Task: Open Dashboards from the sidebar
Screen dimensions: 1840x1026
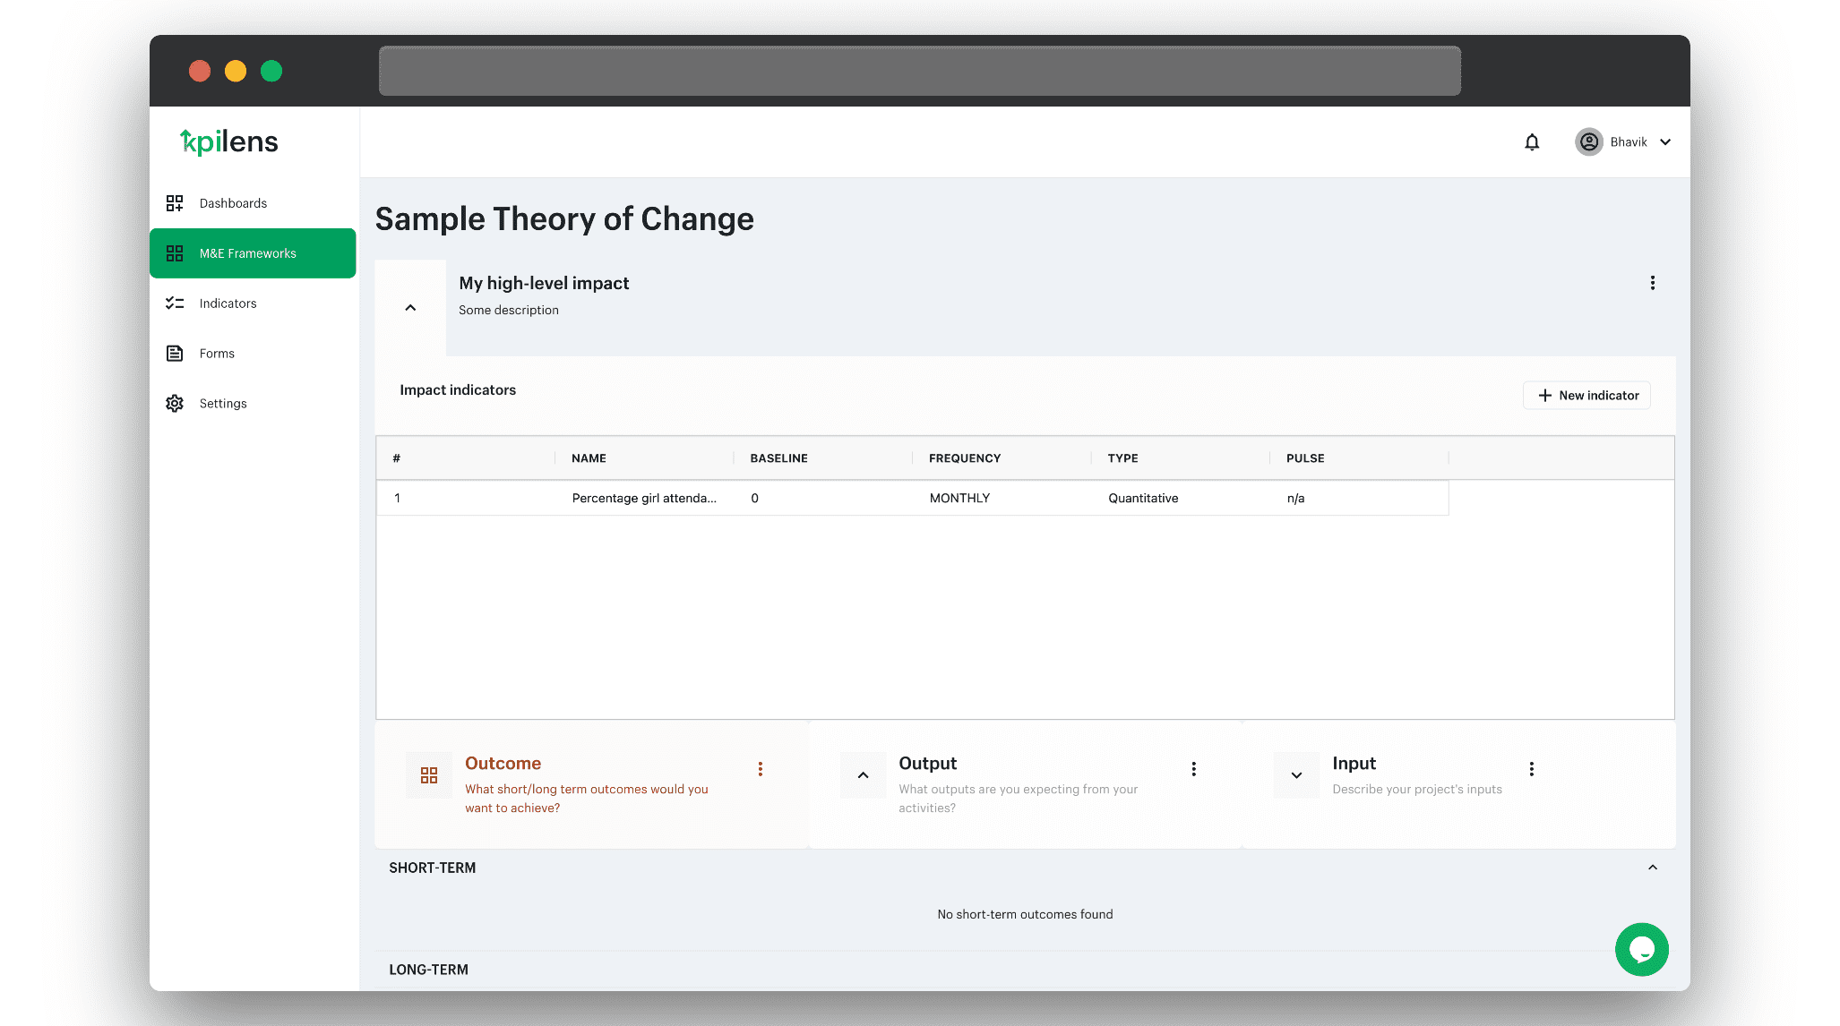Action: click(233, 203)
